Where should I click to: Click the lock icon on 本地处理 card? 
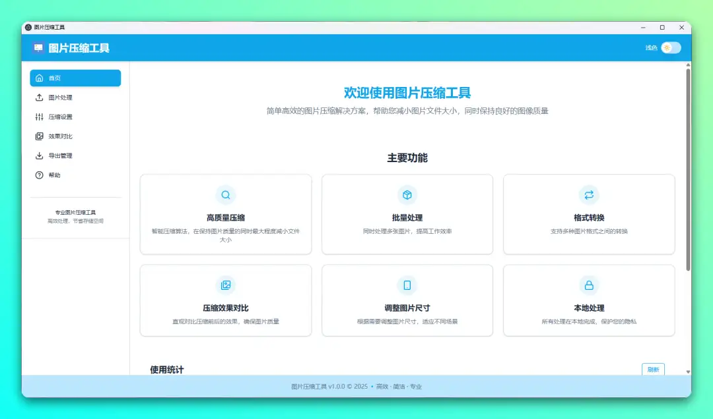pos(589,285)
